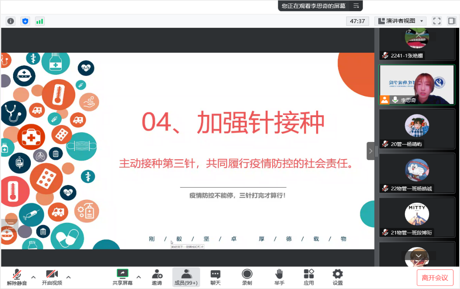The image size is (460, 289).
Task: Open the 邀请 invite icon
Action: click(x=157, y=277)
